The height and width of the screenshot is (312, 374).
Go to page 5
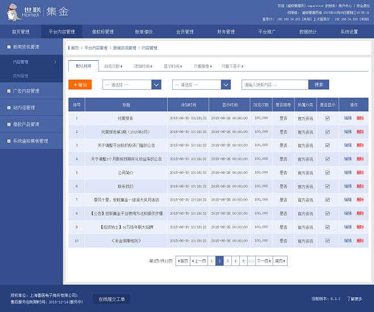click(x=243, y=261)
